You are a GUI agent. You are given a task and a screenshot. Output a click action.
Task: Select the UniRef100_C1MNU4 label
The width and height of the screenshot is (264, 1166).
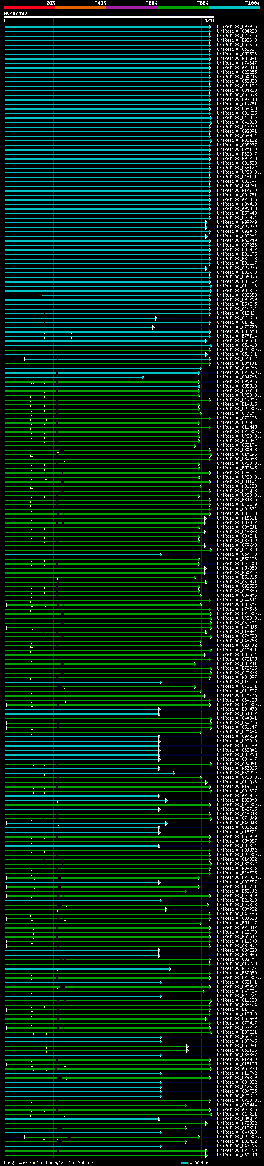point(236,322)
